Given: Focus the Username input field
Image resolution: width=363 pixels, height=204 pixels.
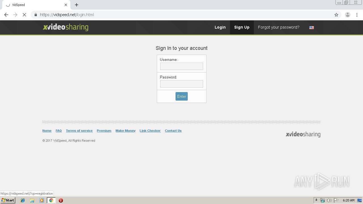Looking at the screenshot, I should (181, 66).
